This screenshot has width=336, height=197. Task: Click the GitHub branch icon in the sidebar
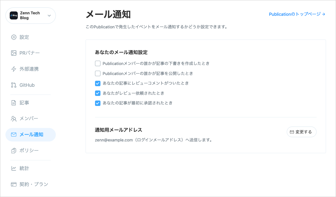coord(14,85)
